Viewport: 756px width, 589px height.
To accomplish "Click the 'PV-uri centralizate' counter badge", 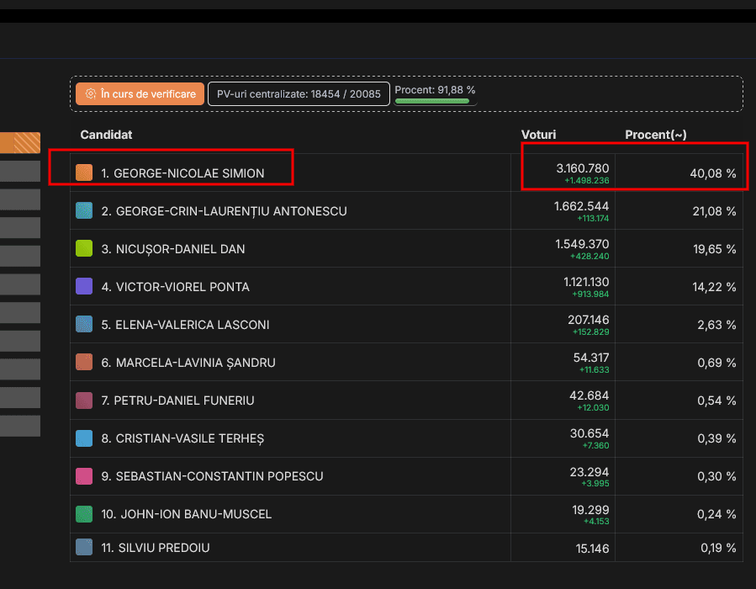I will coord(299,94).
